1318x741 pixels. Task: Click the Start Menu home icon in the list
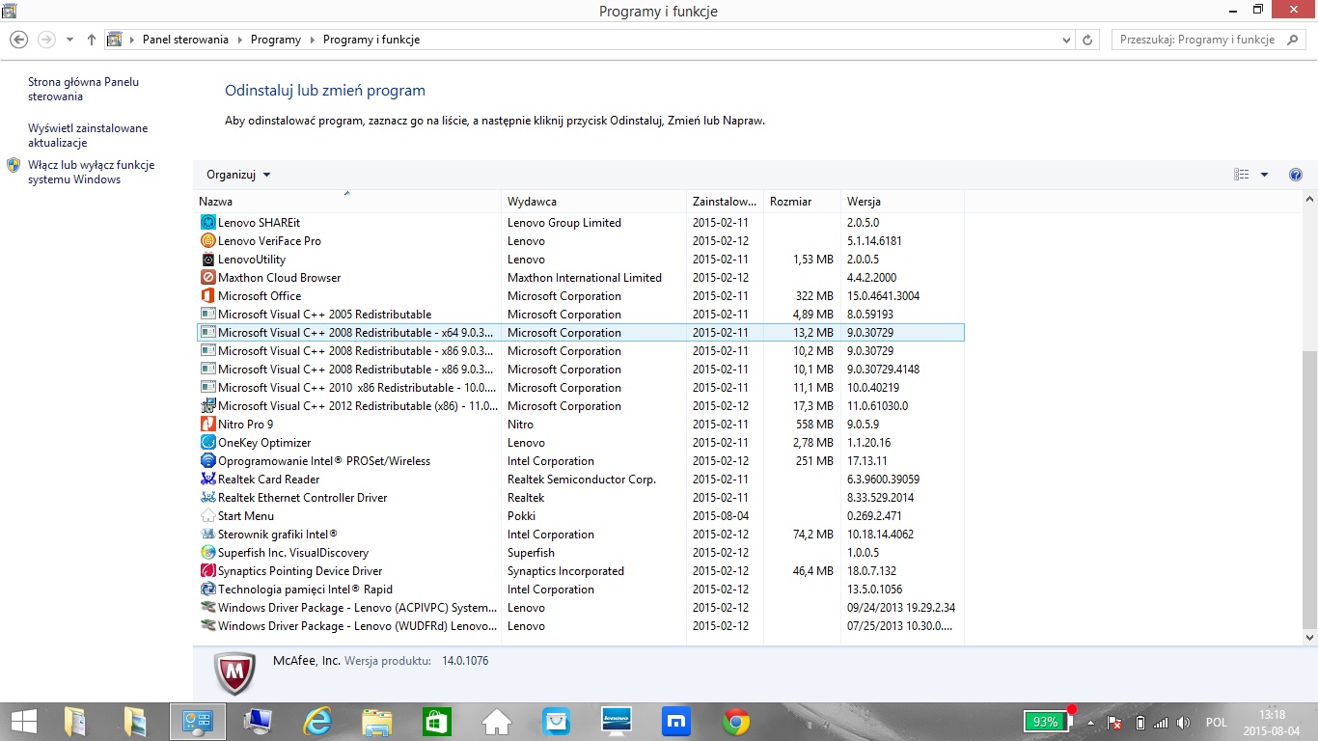pos(208,516)
